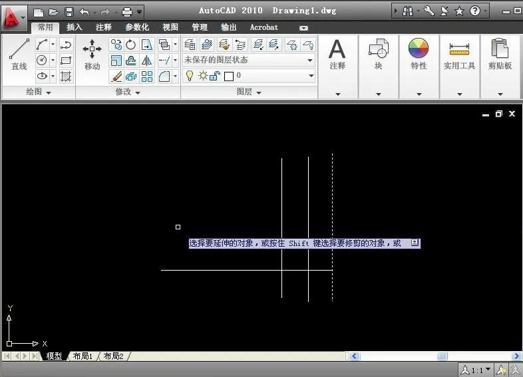This screenshot has width=523, height=377.
Task: Click the Array tool icon
Action: (147, 76)
